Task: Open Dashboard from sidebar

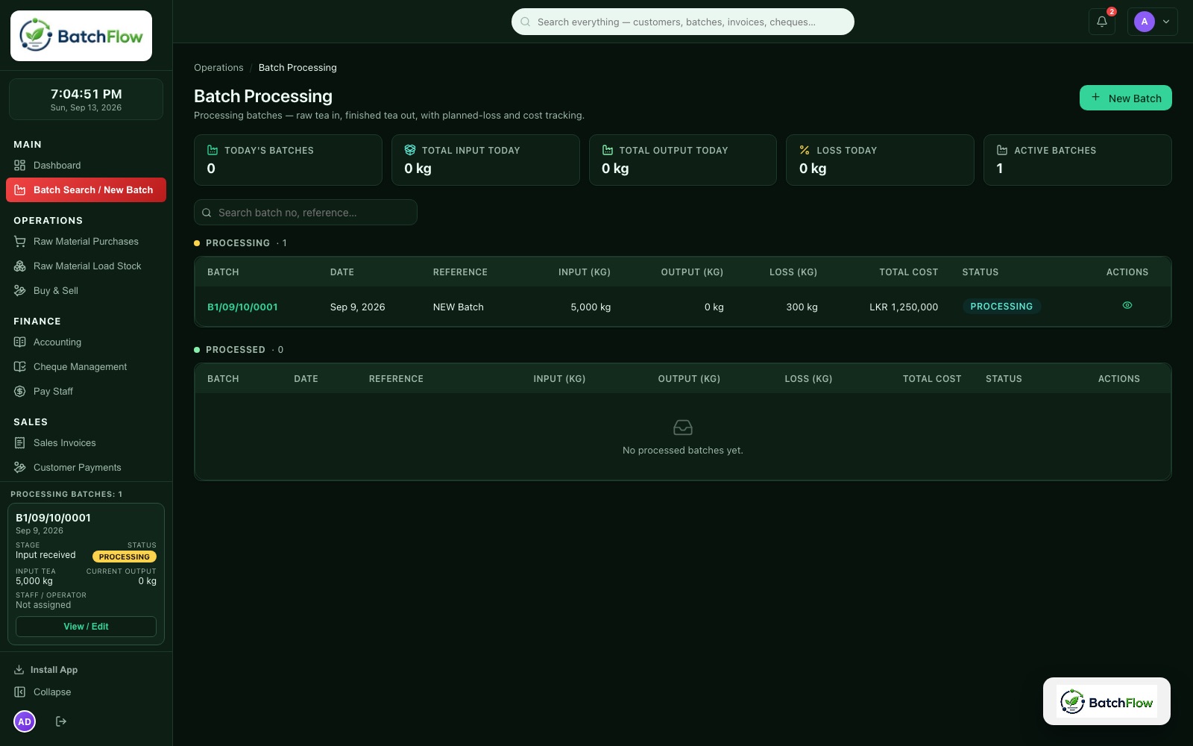Action: point(86,166)
